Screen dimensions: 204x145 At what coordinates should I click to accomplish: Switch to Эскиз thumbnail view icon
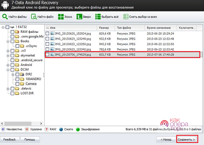tap(61, 17)
